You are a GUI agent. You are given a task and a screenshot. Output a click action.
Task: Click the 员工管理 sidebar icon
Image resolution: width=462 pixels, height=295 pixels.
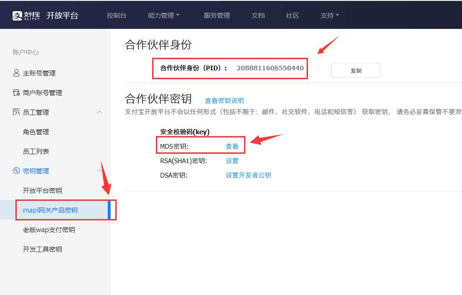[x=16, y=112]
